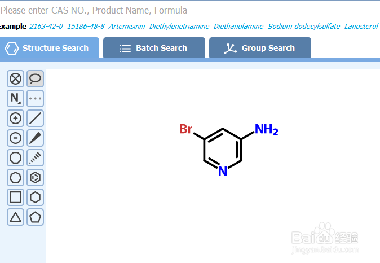
Task: Select the square cyclobutane ring tool
Action: click(16, 198)
